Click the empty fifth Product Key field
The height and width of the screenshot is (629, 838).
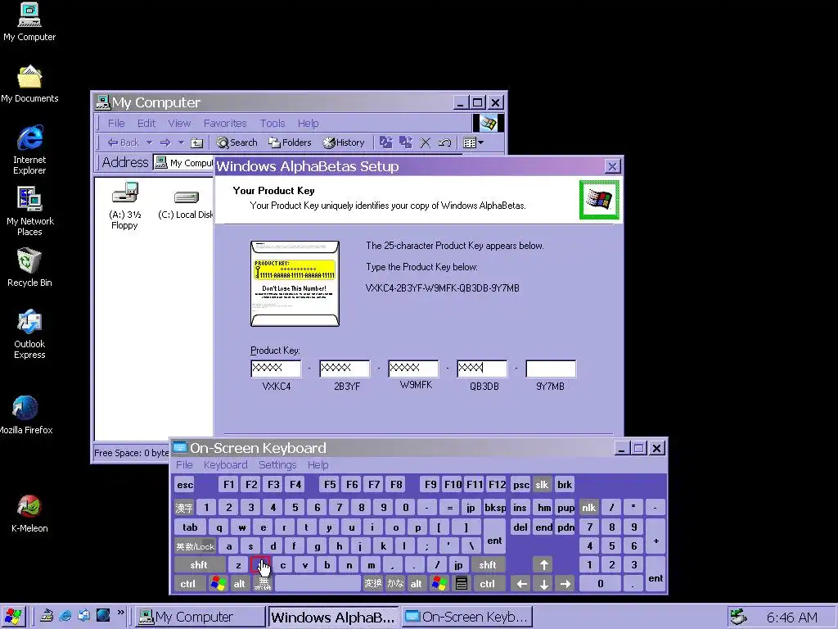tap(551, 368)
